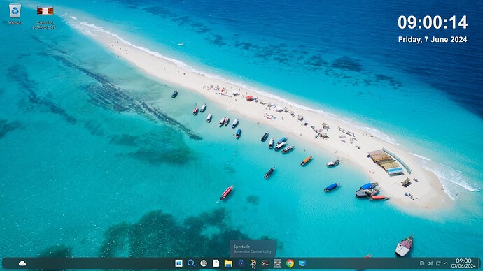Open the terminal console icon

coord(265,263)
